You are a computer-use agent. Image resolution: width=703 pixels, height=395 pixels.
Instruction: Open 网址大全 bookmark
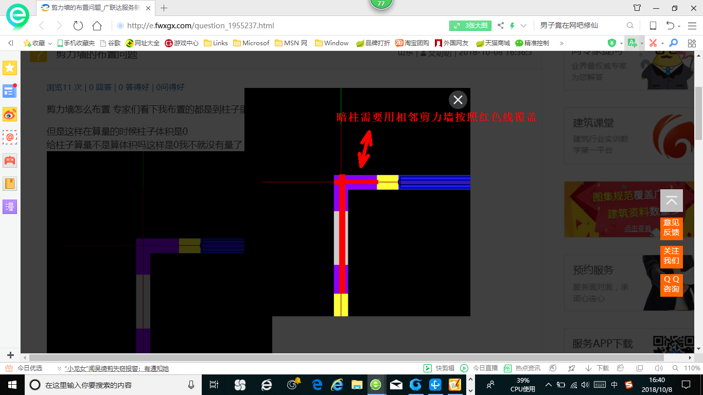[143, 43]
